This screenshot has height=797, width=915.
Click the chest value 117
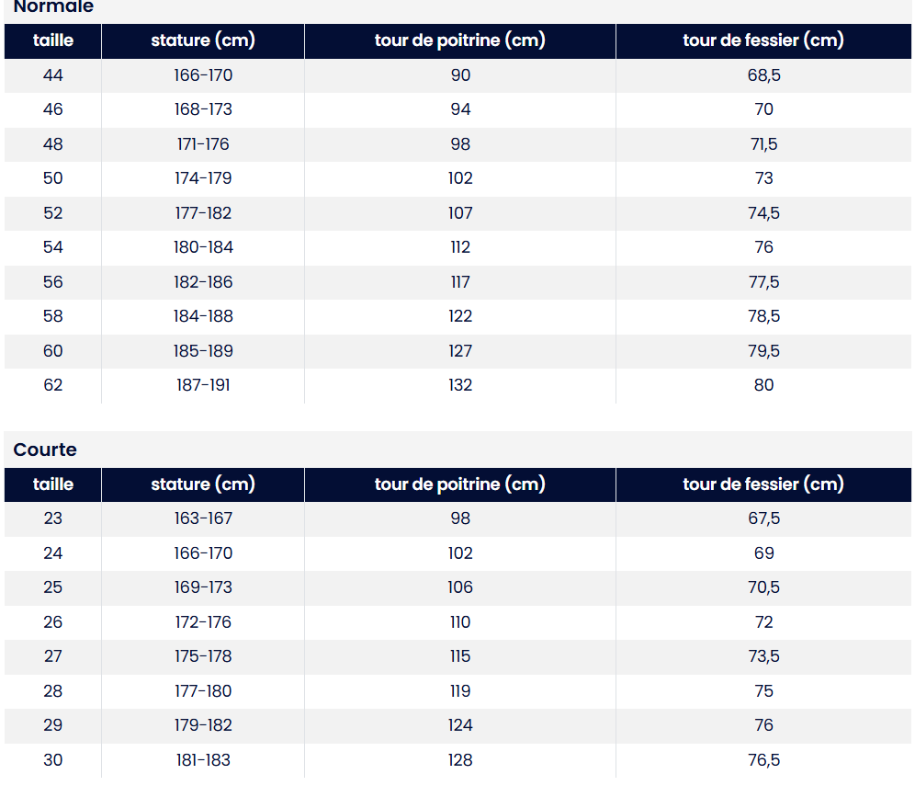pyautogui.click(x=460, y=282)
